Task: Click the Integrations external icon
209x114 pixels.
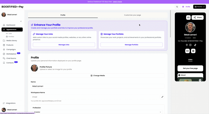Action: pyautogui.click(x=4, y=103)
